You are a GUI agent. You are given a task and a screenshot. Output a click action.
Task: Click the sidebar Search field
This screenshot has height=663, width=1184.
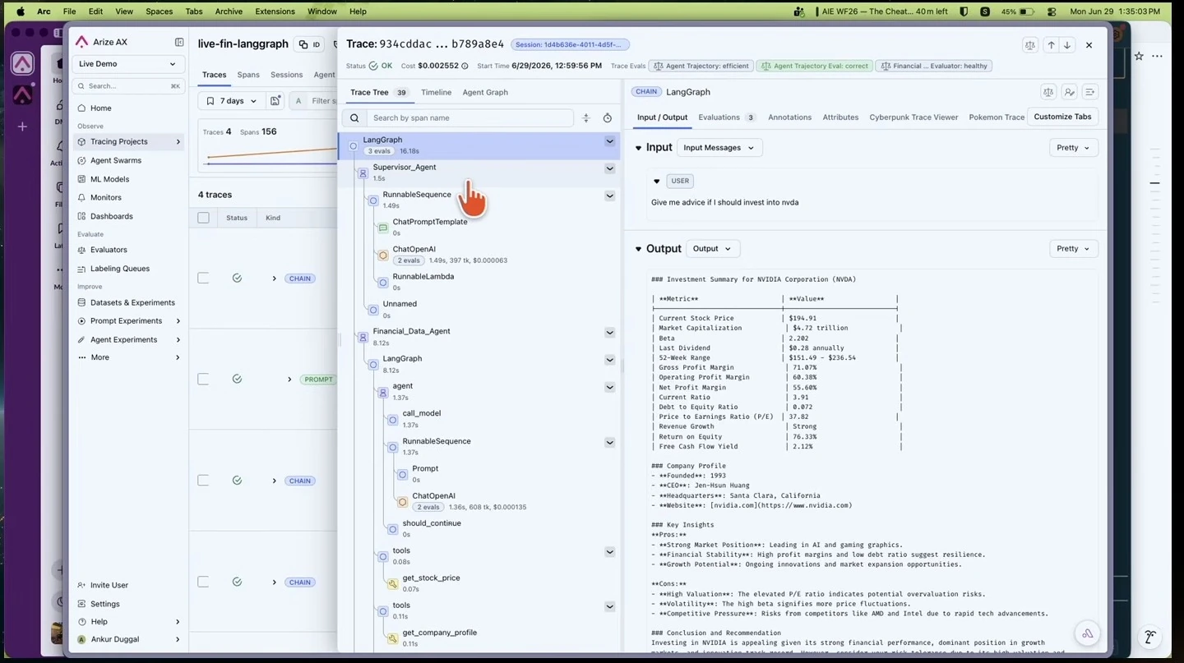(x=127, y=85)
